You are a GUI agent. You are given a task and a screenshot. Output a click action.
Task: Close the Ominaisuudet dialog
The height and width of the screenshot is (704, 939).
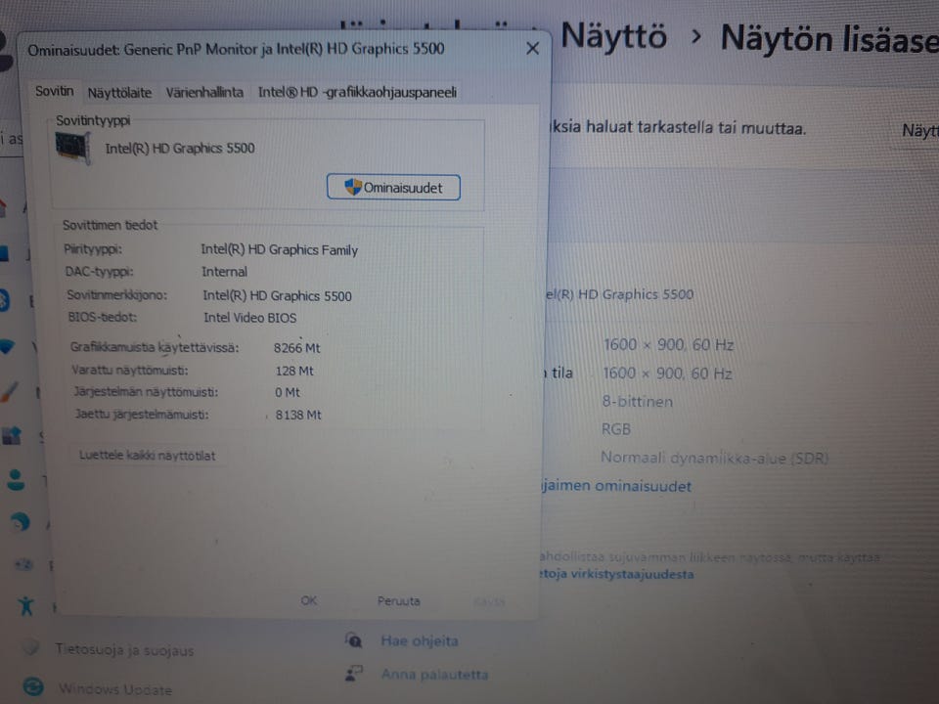532,49
